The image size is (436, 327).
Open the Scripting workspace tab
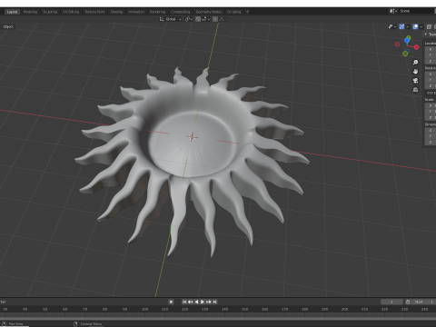(x=233, y=12)
